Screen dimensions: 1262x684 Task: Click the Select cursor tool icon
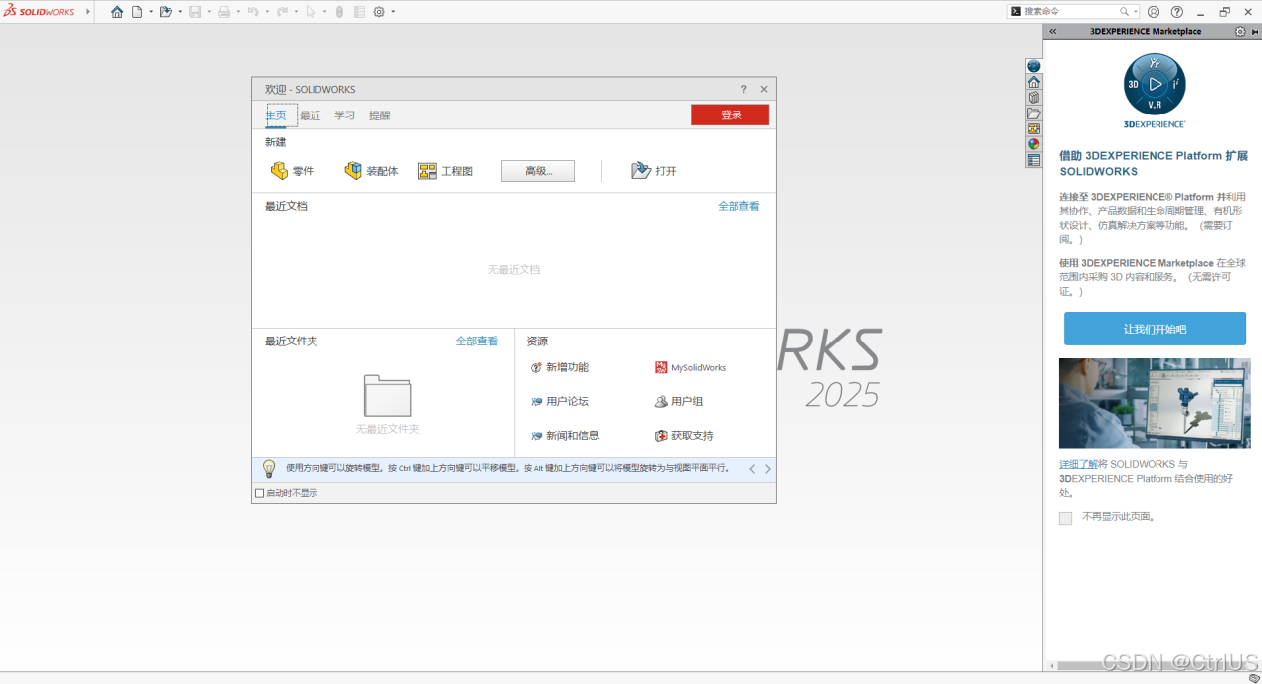click(x=310, y=12)
